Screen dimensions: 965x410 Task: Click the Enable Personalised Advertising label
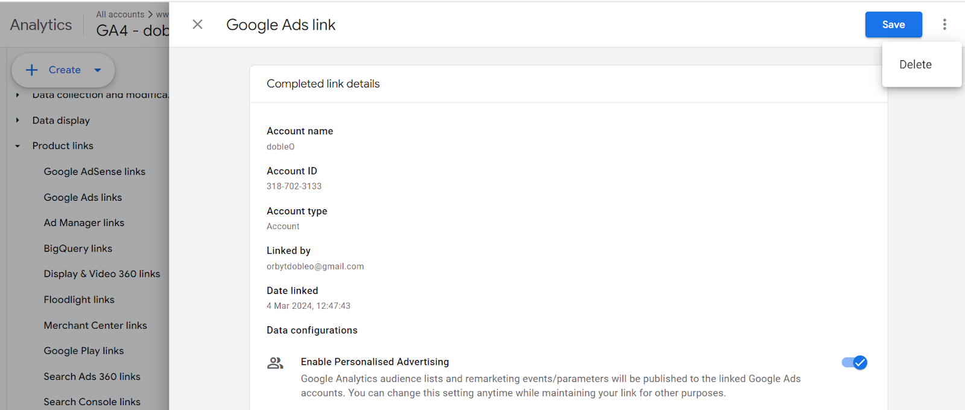375,362
